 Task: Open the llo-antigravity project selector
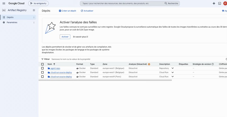click(38, 3)
